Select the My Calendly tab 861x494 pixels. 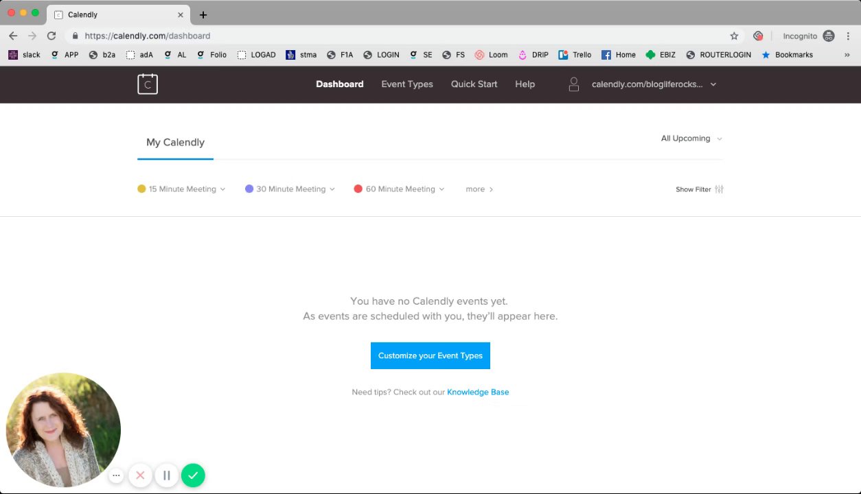[x=175, y=143]
